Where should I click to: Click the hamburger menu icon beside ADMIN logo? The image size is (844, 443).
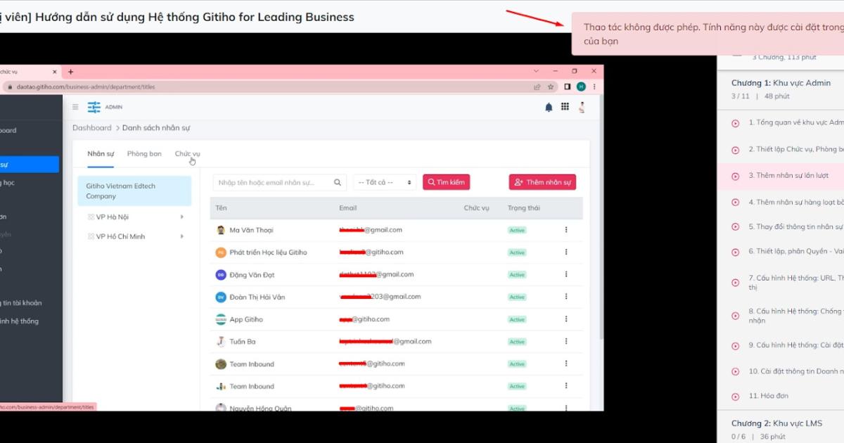75,107
